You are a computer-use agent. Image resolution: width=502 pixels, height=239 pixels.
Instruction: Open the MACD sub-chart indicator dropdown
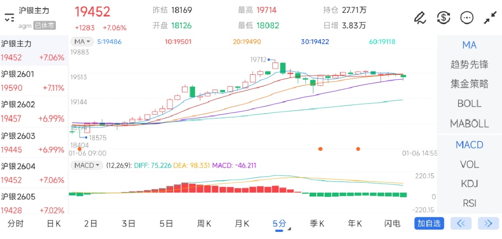[87, 166]
